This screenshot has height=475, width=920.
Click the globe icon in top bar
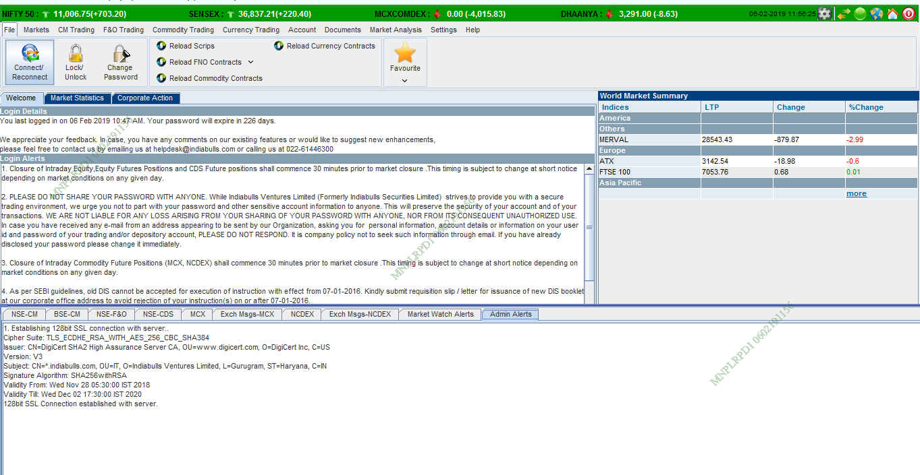pos(876,13)
